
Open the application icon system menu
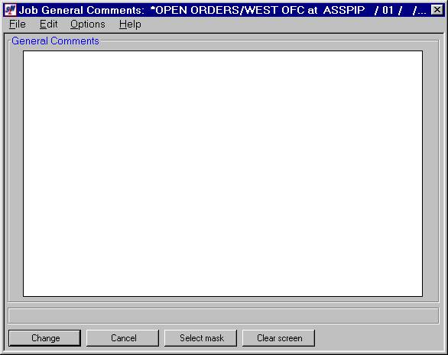pos(10,10)
